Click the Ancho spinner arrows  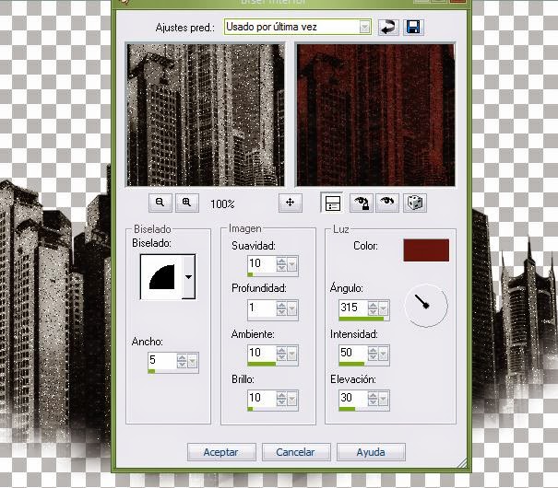pos(182,362)
